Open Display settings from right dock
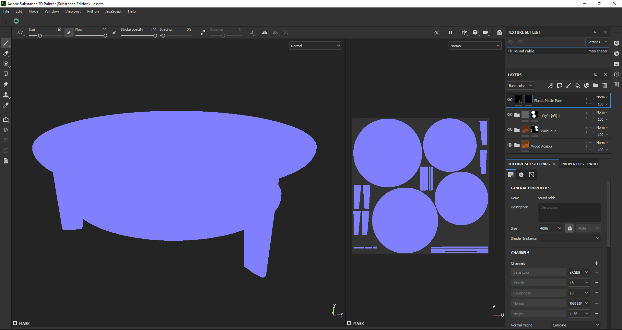The width and height of the screenshot is (622, 330). click(x=616, y=43)
